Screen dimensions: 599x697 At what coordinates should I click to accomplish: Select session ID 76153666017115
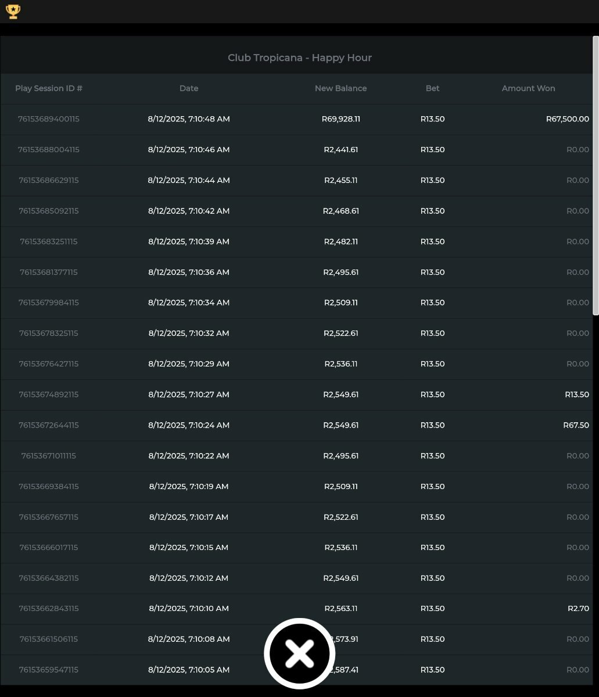[x=49, y=548]
